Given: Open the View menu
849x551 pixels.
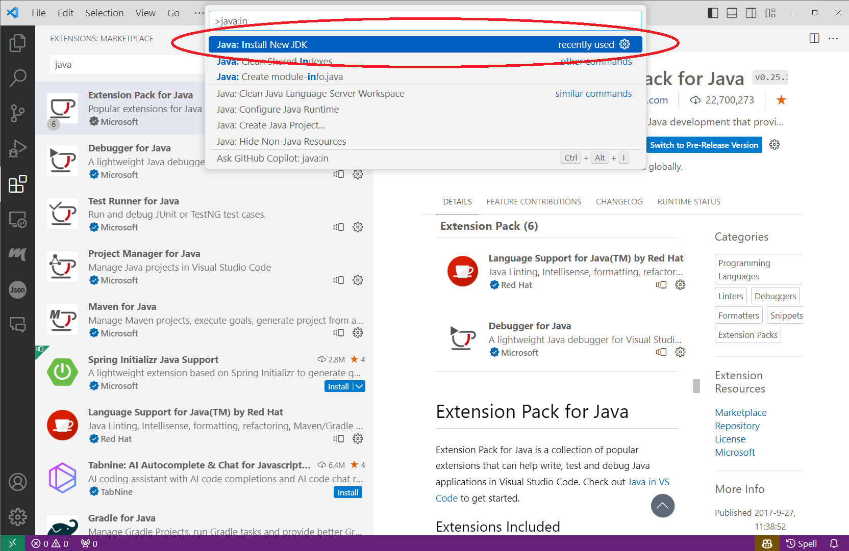Looking at the screenshot, I should coord(145,13).
